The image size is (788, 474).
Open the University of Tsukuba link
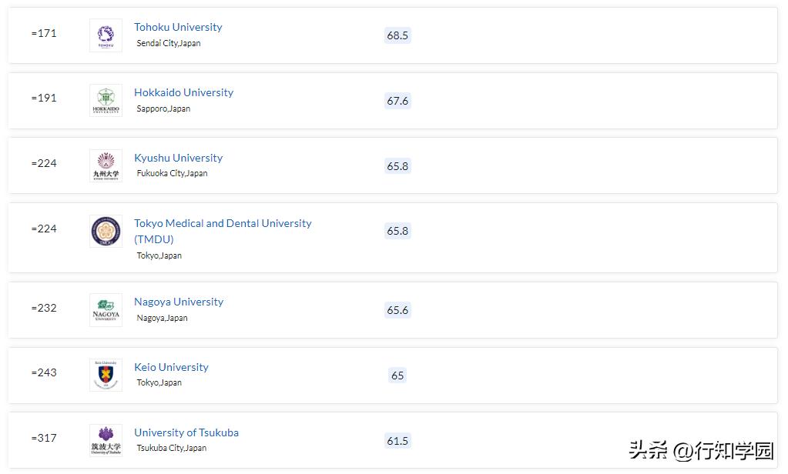(186, 432)
